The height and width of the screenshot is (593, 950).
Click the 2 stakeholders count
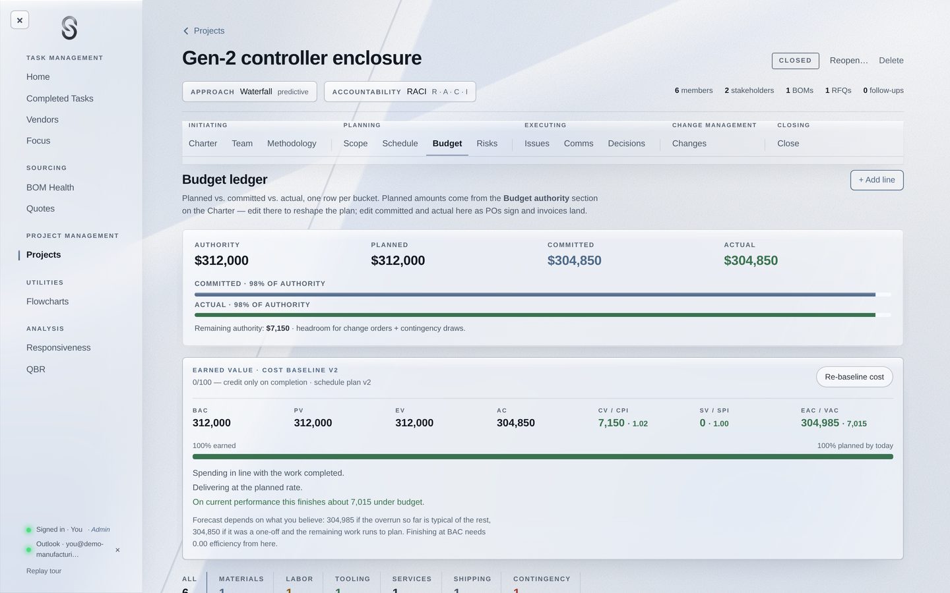[749, 90]
